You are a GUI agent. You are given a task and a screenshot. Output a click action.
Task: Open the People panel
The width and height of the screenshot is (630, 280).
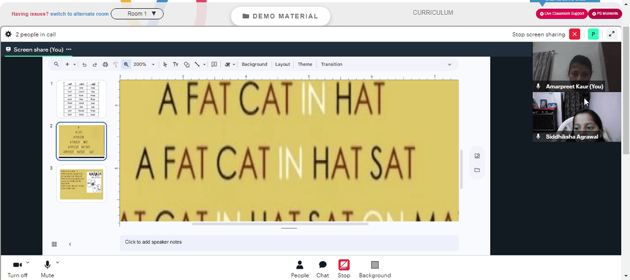click(x=300, y=269)
